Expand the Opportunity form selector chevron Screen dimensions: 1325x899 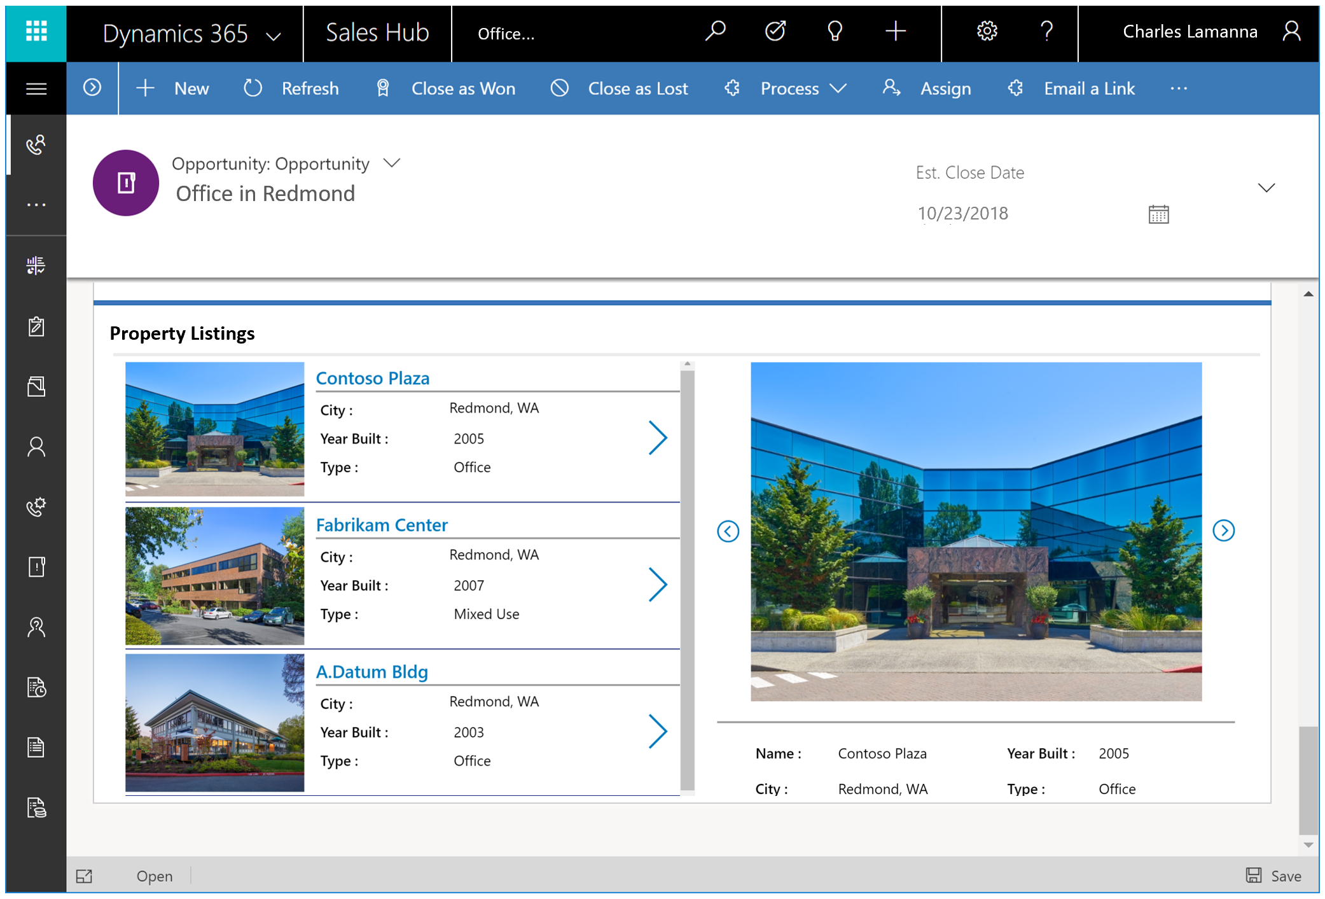click(x=392, y=164)
